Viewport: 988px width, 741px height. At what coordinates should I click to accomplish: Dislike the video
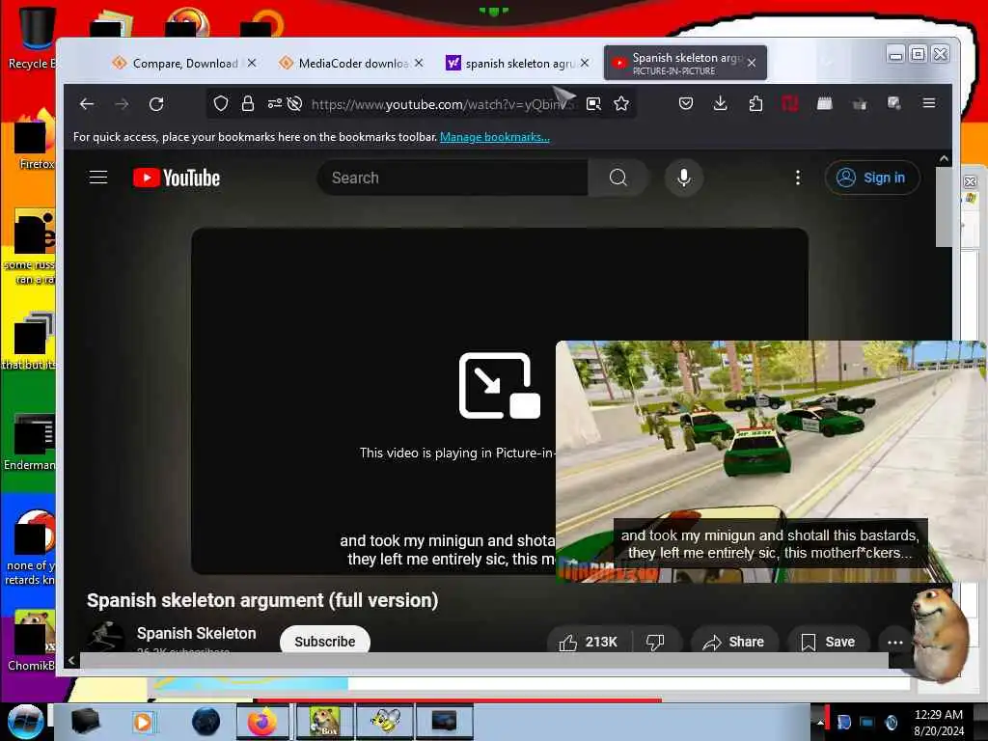click(x=655, y=642)
